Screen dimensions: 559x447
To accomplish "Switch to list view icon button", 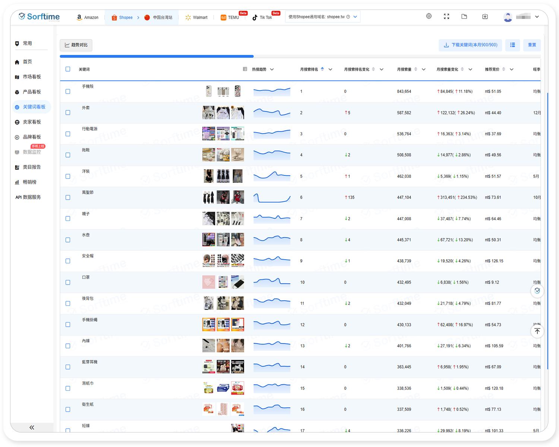I will (x=512, y=45).
